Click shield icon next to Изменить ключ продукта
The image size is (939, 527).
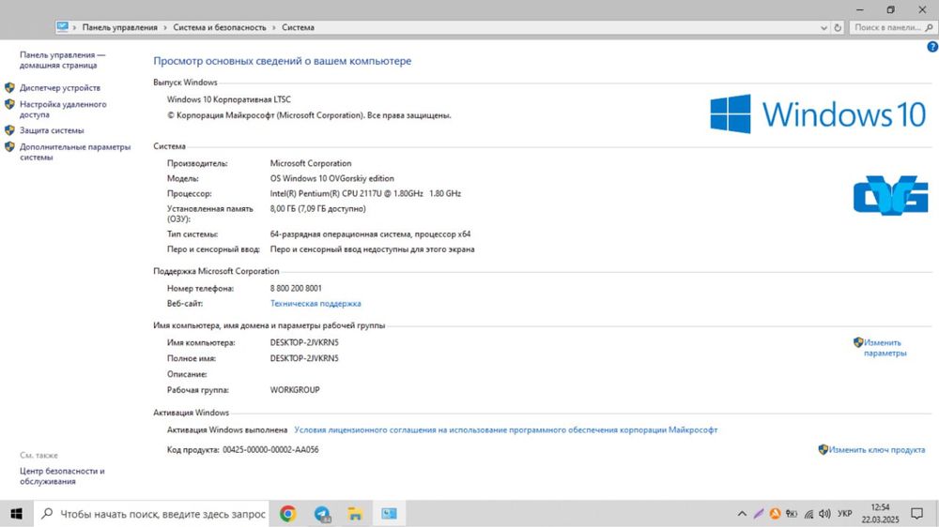pos(823,450)
